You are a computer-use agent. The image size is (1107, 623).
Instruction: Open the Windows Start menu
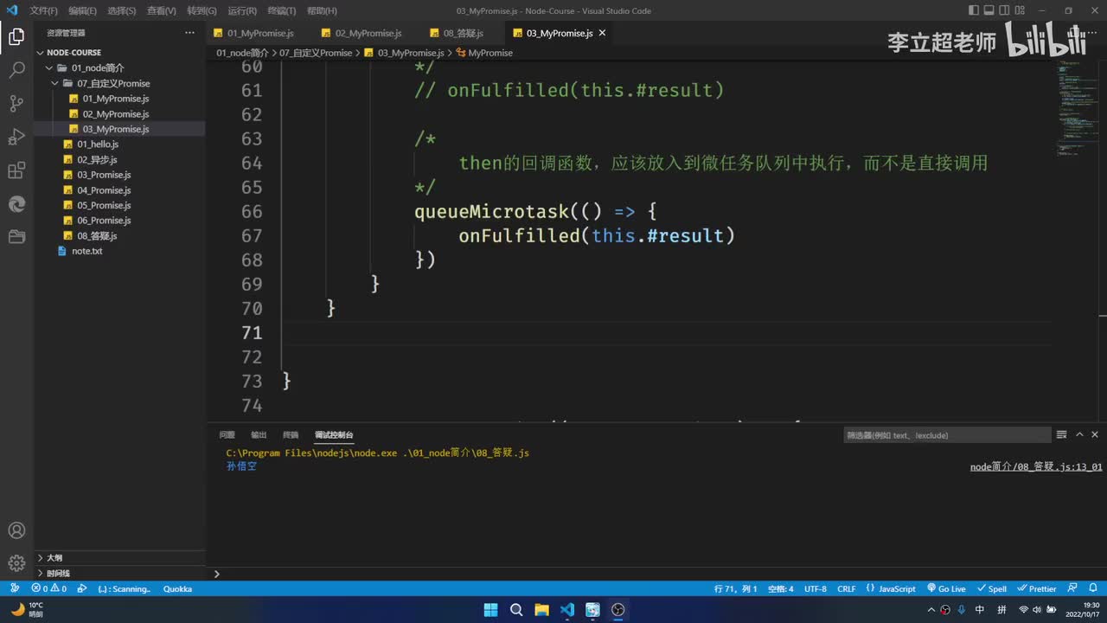click(x=491, y=609)
